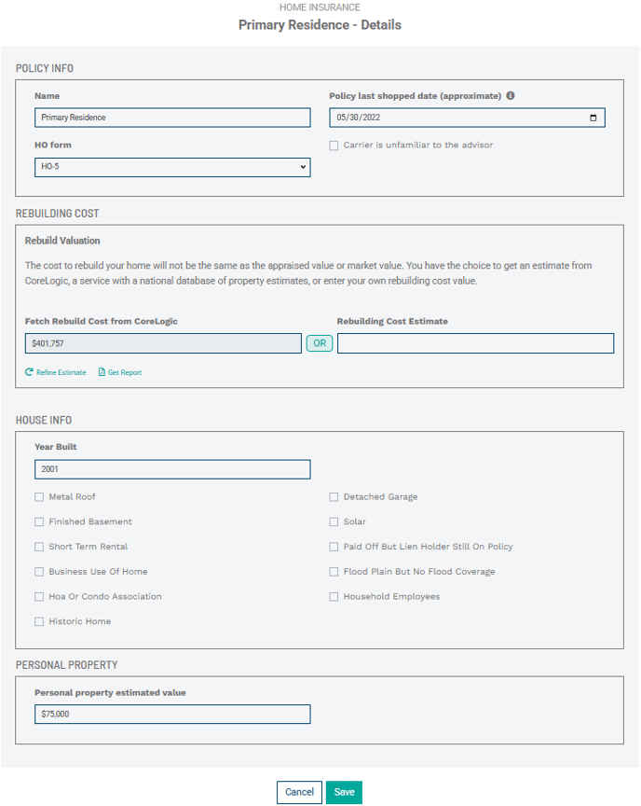Check the Carrier is unfamiliar to the advisor box

point(334,146)
